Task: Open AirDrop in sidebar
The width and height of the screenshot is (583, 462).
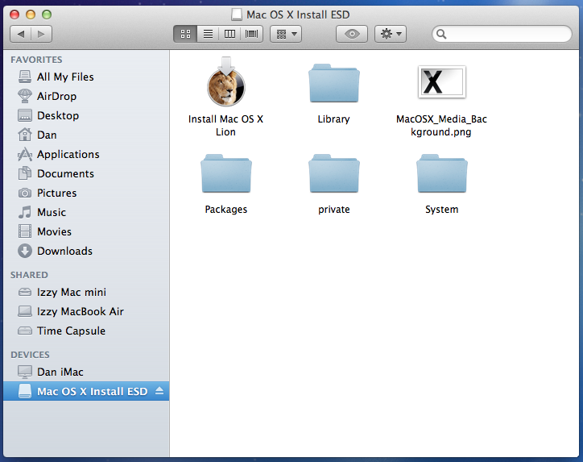Action: (86, 96)
